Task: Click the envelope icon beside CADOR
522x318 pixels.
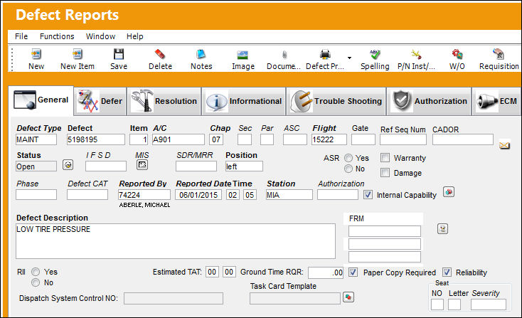Action: pos(504,145)
